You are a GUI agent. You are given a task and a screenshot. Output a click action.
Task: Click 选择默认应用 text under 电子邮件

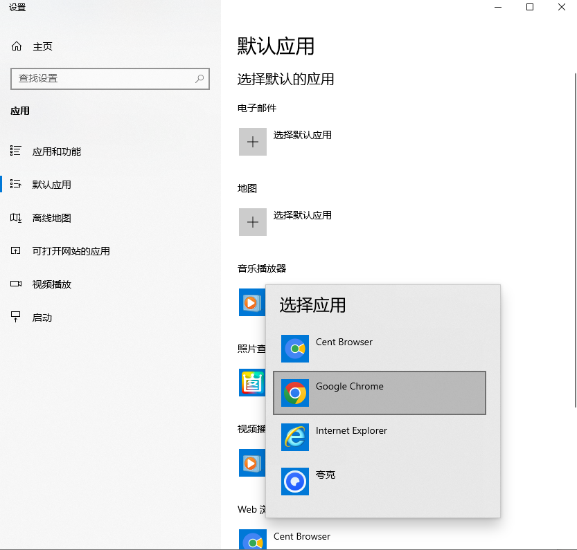pos(303,135)
